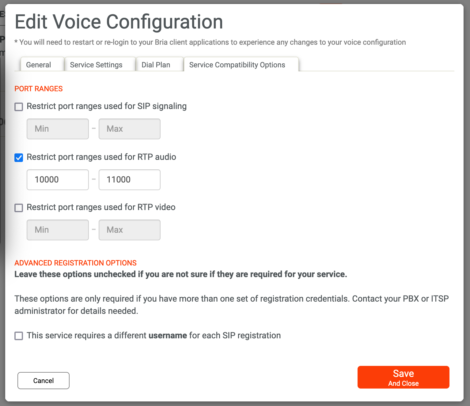Click the ADVANCED REGISTRATION OPTIONS heading
Viewport: 470px width, 406px height.
75,263
